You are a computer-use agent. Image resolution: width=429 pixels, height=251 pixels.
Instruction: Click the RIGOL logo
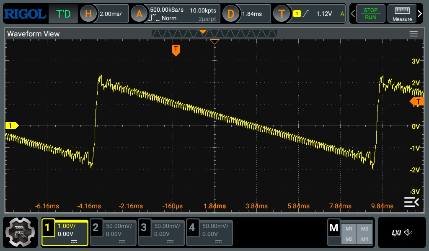(25, 14)
